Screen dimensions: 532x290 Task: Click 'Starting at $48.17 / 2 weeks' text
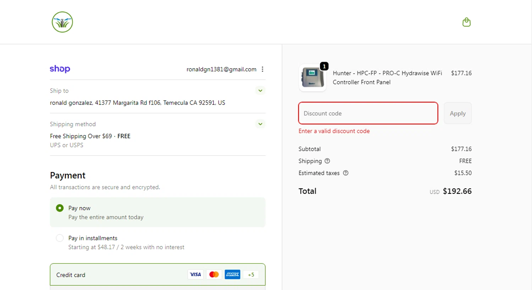click(x=126, y=247)
